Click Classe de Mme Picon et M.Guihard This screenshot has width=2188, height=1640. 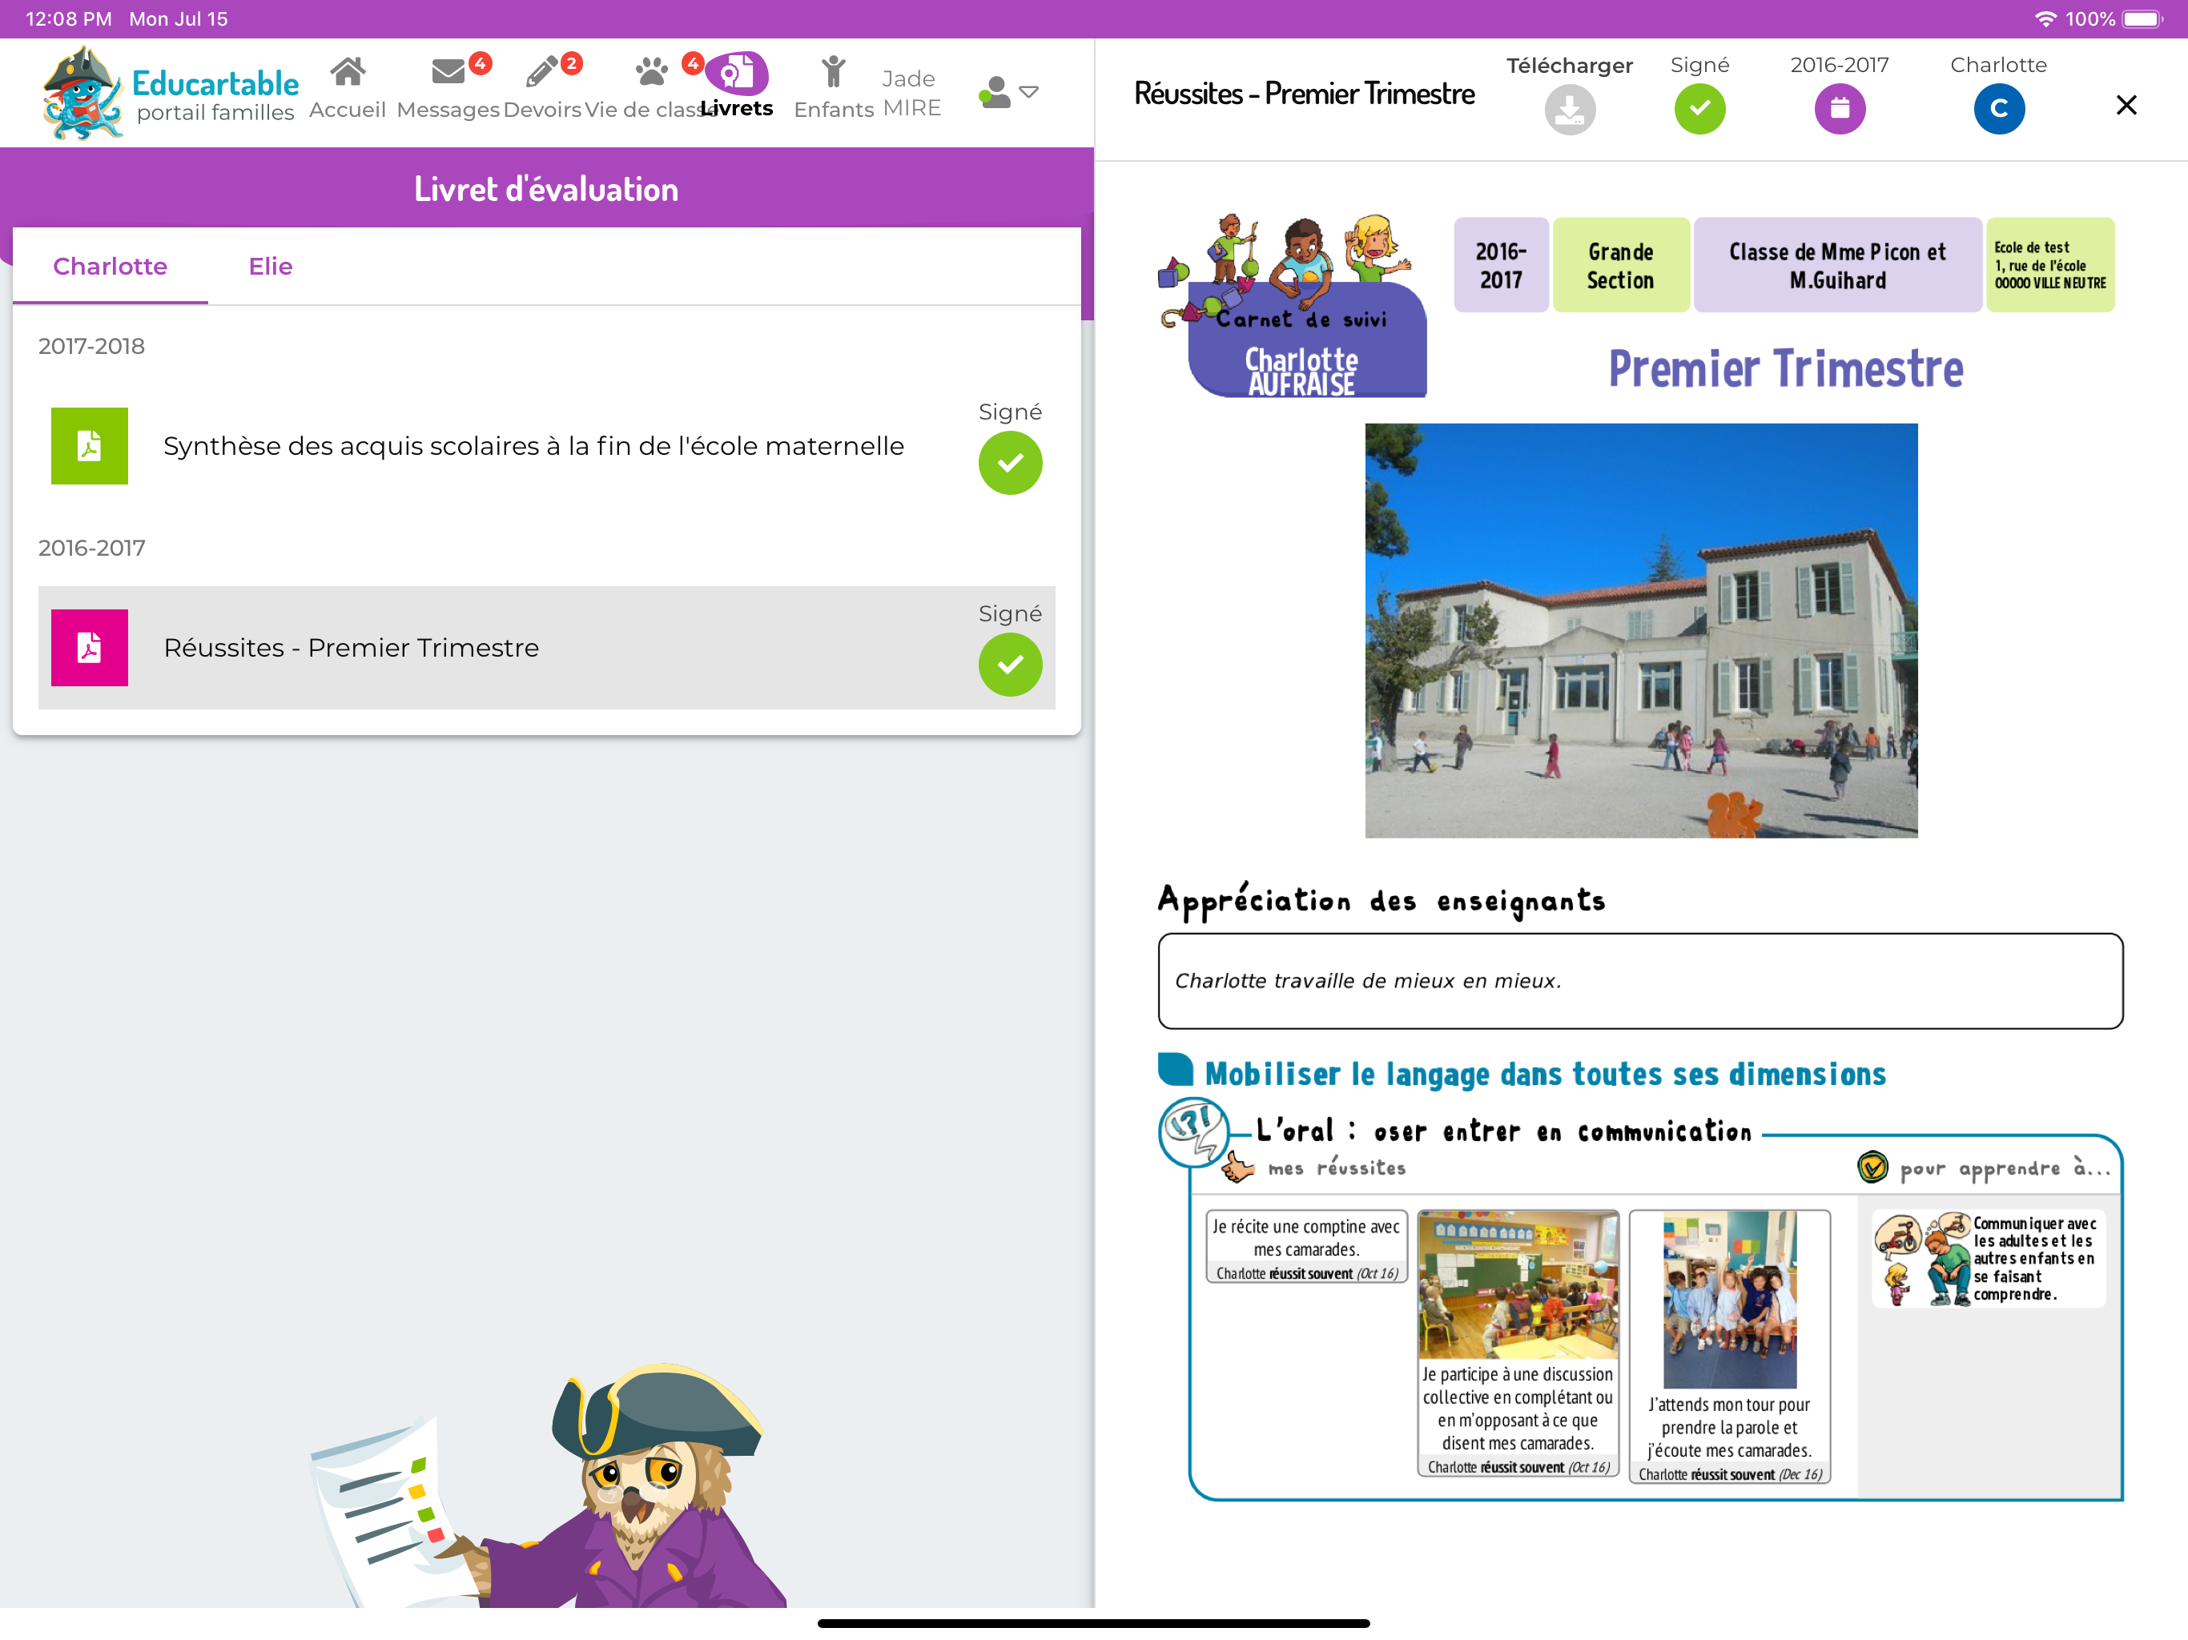[1837, 265]
